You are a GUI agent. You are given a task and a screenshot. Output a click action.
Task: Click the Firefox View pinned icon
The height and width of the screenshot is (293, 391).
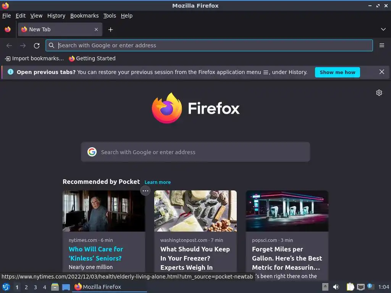[8, 29]
